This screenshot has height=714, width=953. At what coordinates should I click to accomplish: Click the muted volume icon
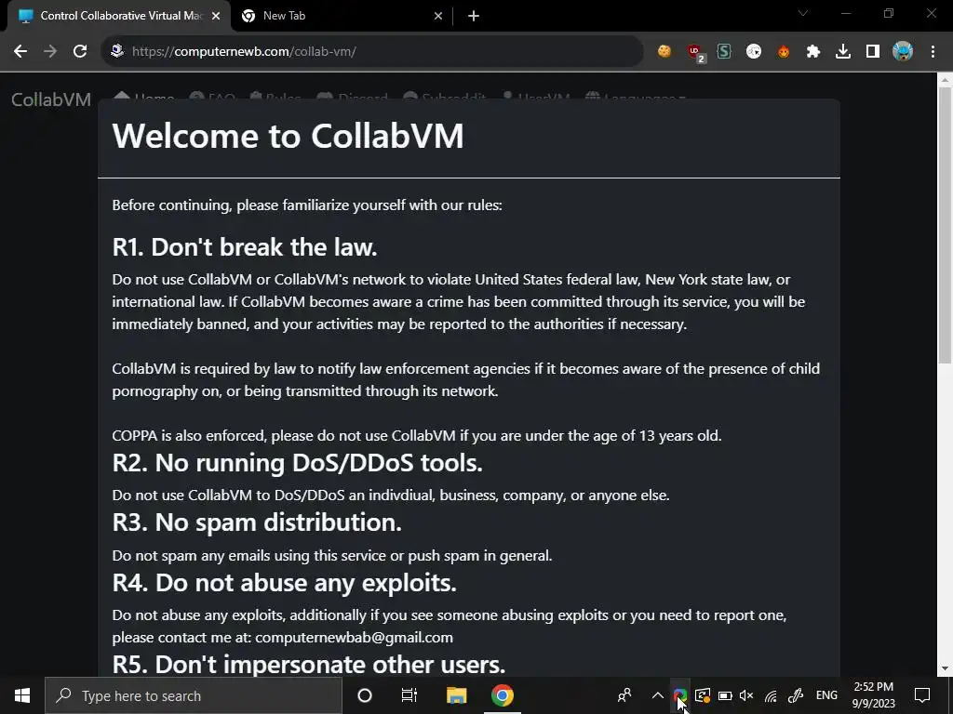[747, 695]
